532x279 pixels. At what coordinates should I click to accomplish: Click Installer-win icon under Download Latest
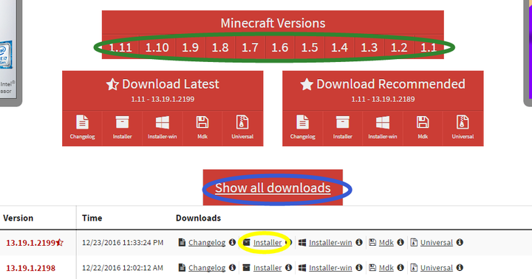pyautogui.click(x=162, y=123)
